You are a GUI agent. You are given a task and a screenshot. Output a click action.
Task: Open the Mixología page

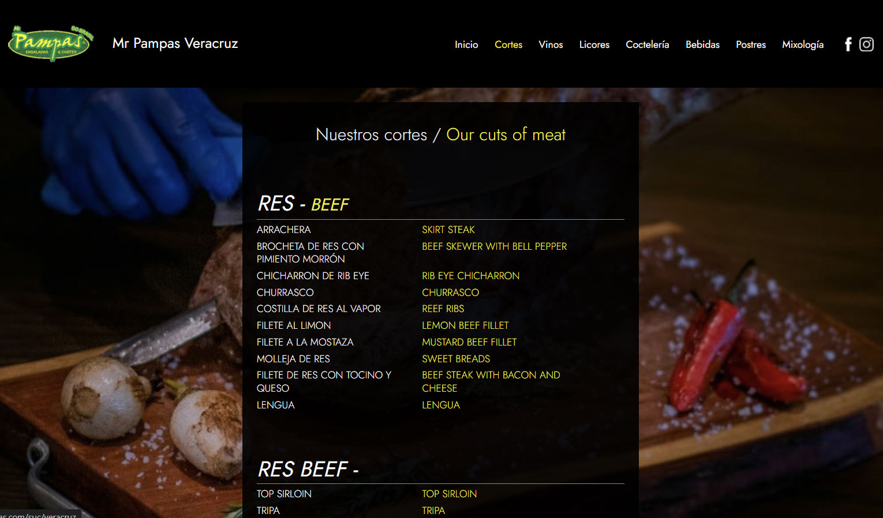(803, 44)
